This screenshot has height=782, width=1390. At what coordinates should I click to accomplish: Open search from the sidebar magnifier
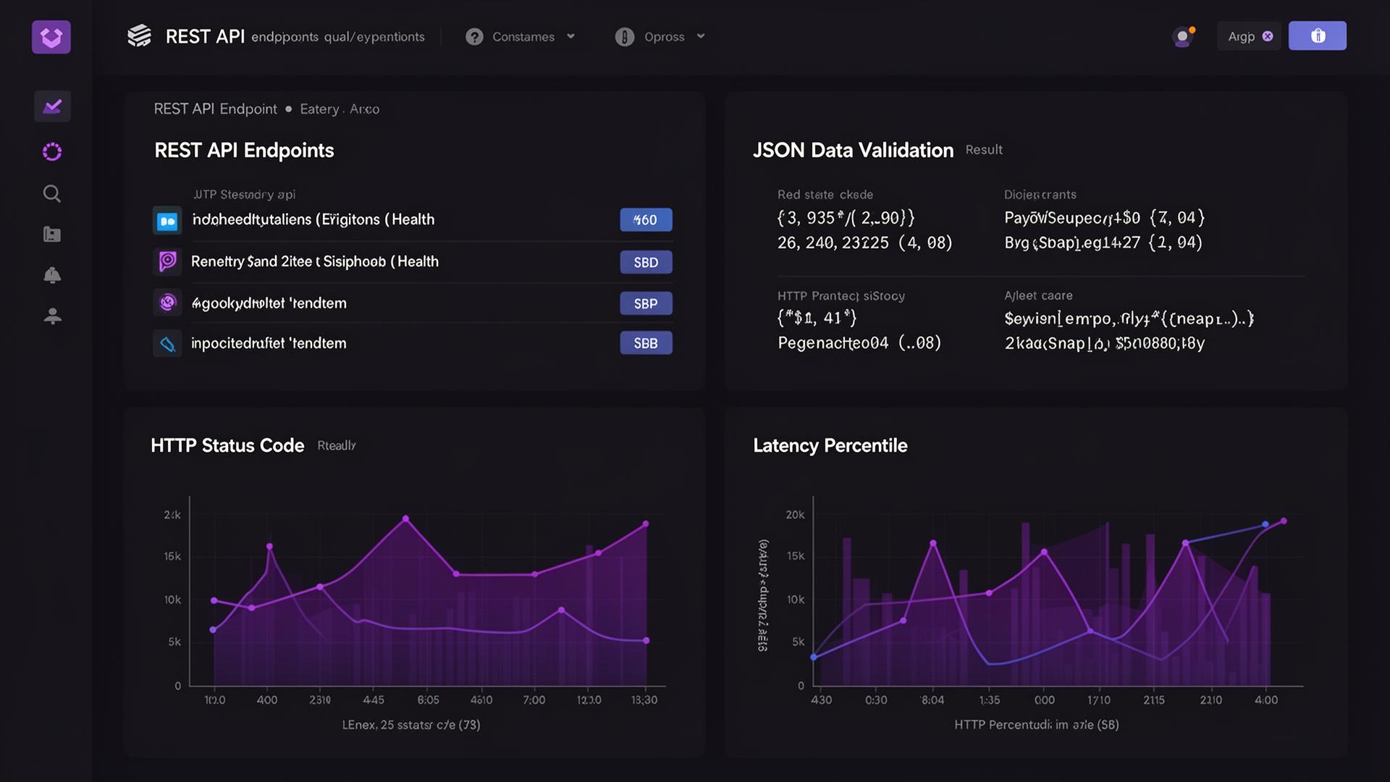[52, 193]
